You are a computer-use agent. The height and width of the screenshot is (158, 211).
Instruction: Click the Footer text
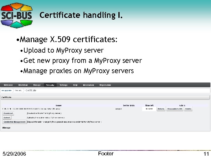(x=106, y=153)
